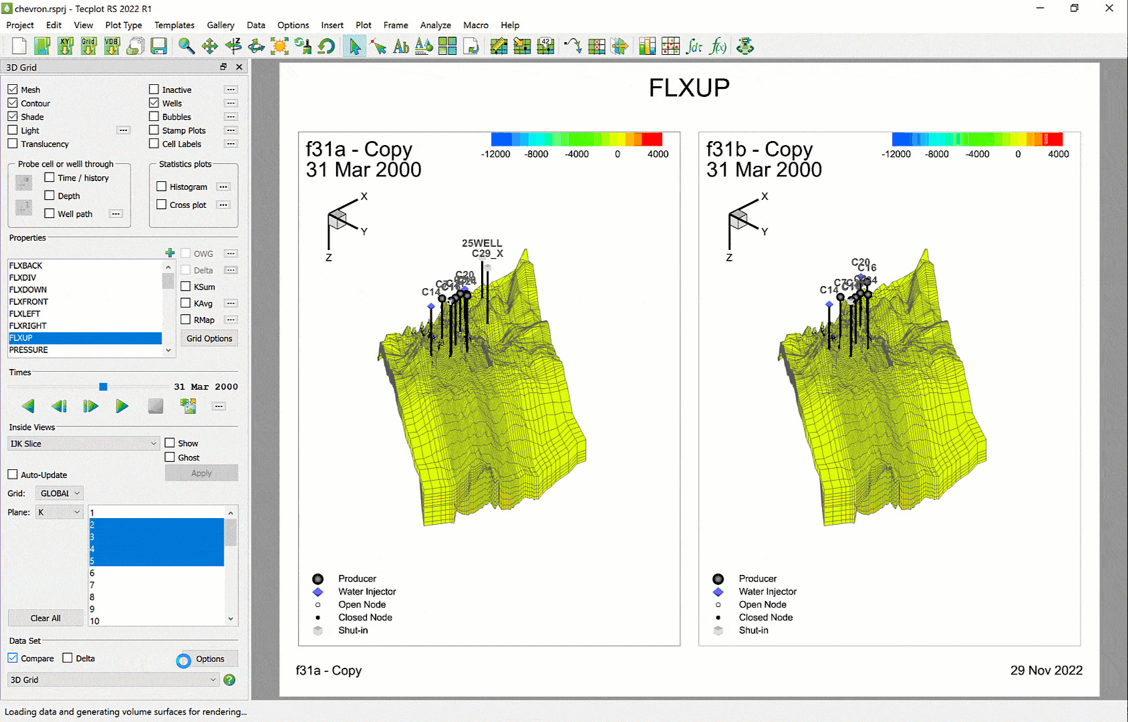Select the Translate four-arrow move tool
The height and width of the screenshot is (722, 1128).
pyautogui.click(x=210, y=46)
